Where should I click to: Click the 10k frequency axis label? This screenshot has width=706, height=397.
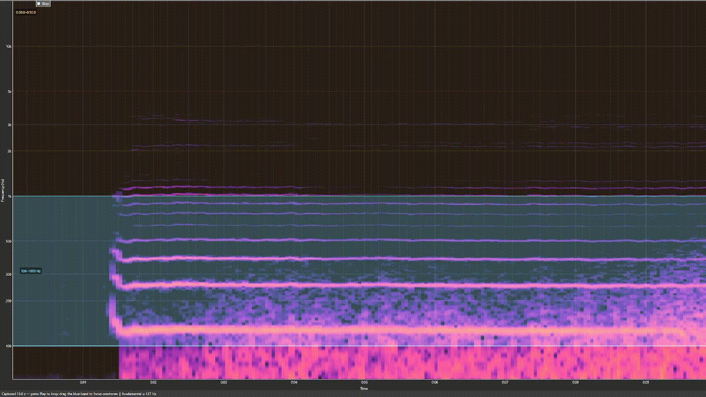[x=9, y=46]
